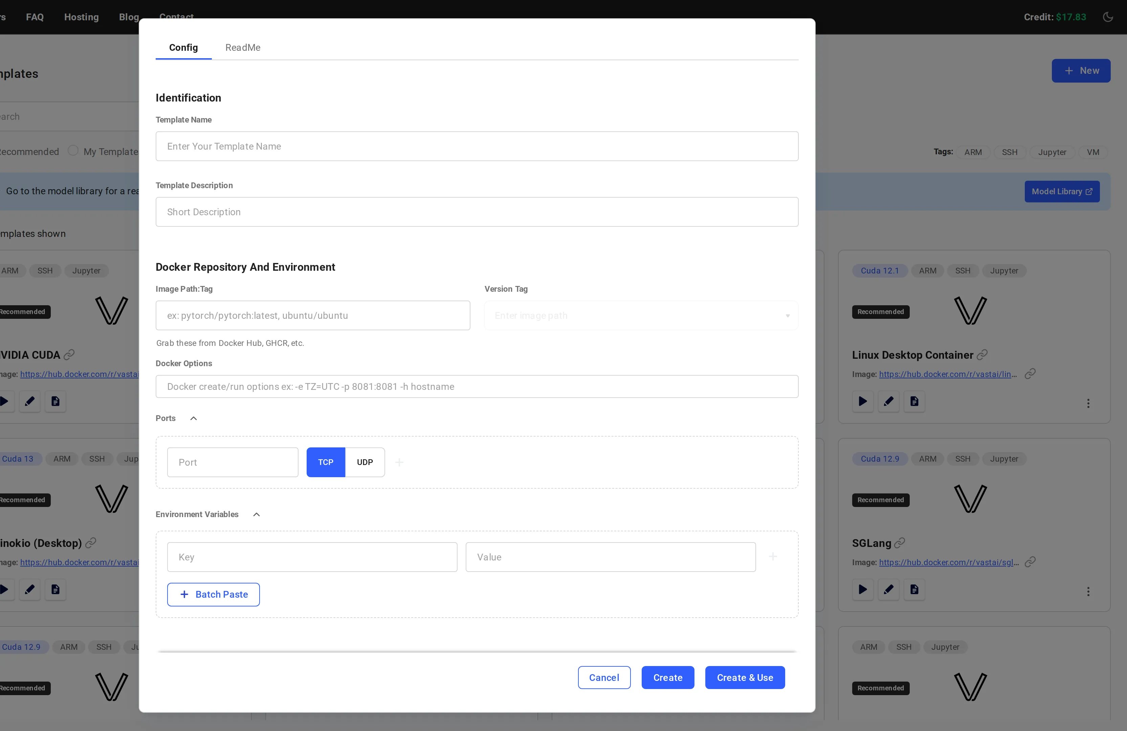Select My Templates radio button
The image size is (1127, 731).
coord(73,151)
